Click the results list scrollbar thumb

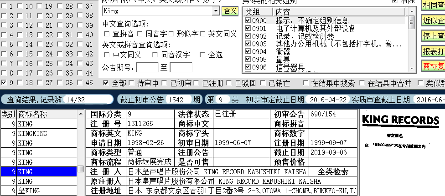click(x=81, y=169)
